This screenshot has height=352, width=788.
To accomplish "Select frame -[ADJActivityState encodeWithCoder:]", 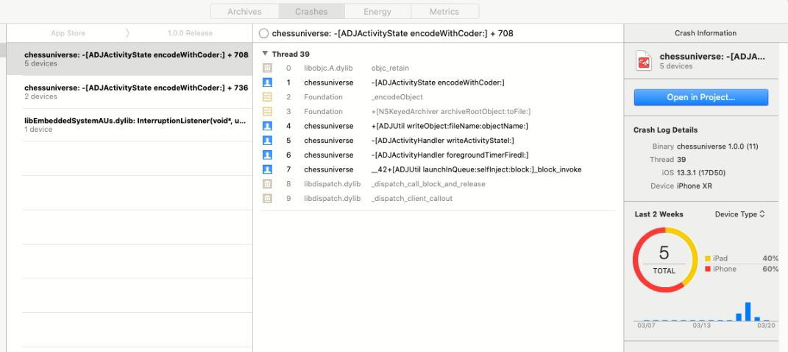I will 438,82.
